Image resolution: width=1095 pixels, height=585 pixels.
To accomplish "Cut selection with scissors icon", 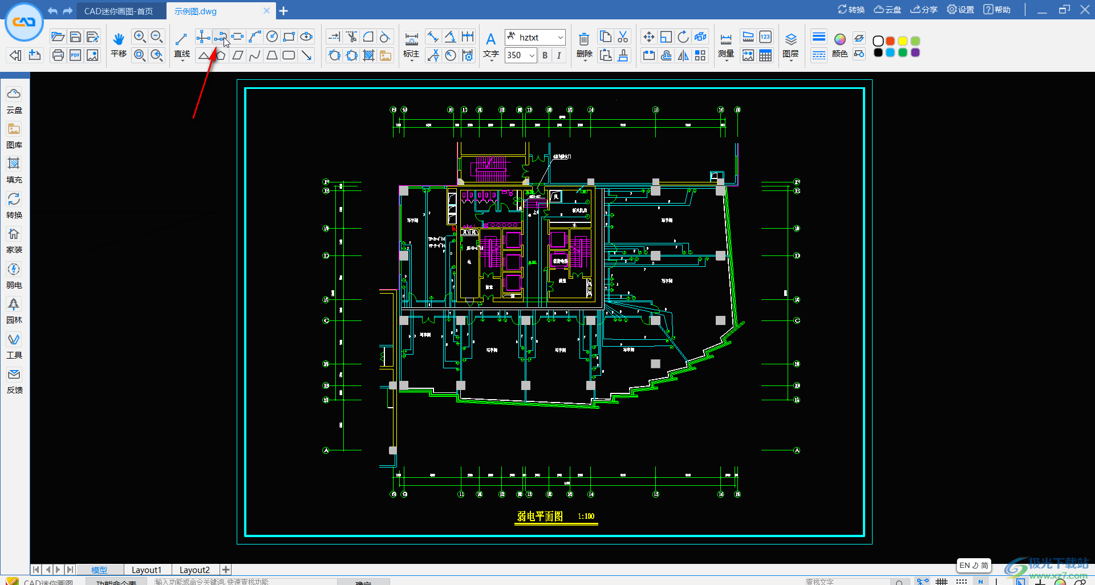I will 623,37.
